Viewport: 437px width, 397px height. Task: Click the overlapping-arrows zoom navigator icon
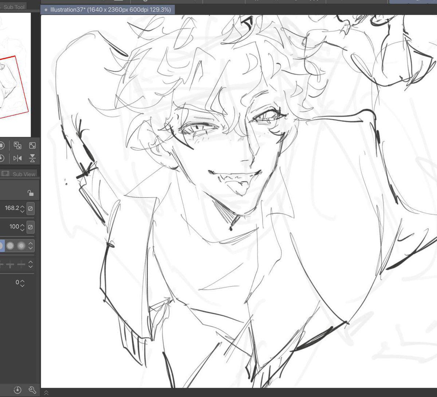point(17,146)
